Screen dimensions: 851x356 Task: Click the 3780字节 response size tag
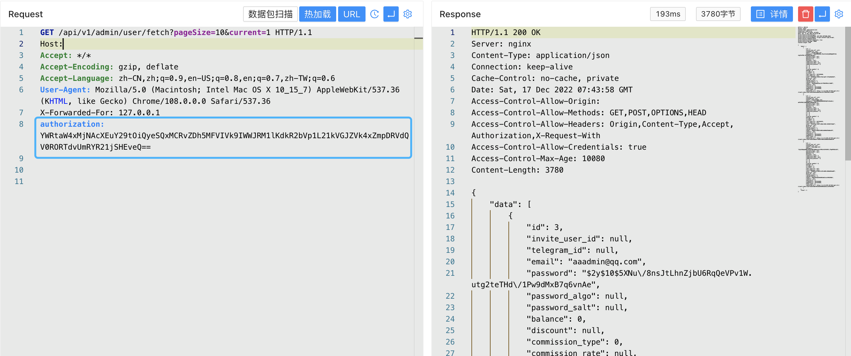(718, 14)
